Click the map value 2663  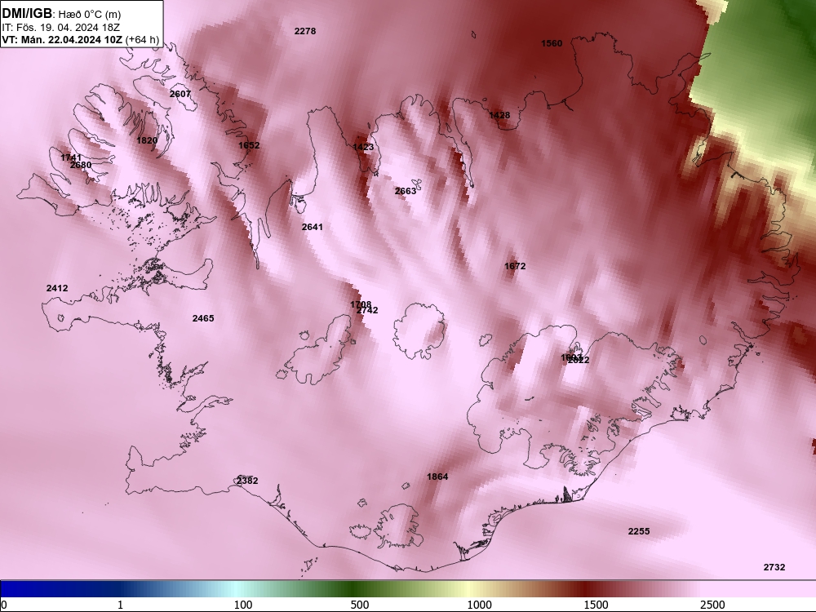point(406,191)
